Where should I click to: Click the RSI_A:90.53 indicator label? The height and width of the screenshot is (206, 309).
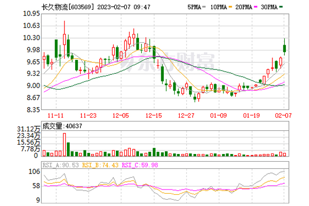click(x=60, y=164)
